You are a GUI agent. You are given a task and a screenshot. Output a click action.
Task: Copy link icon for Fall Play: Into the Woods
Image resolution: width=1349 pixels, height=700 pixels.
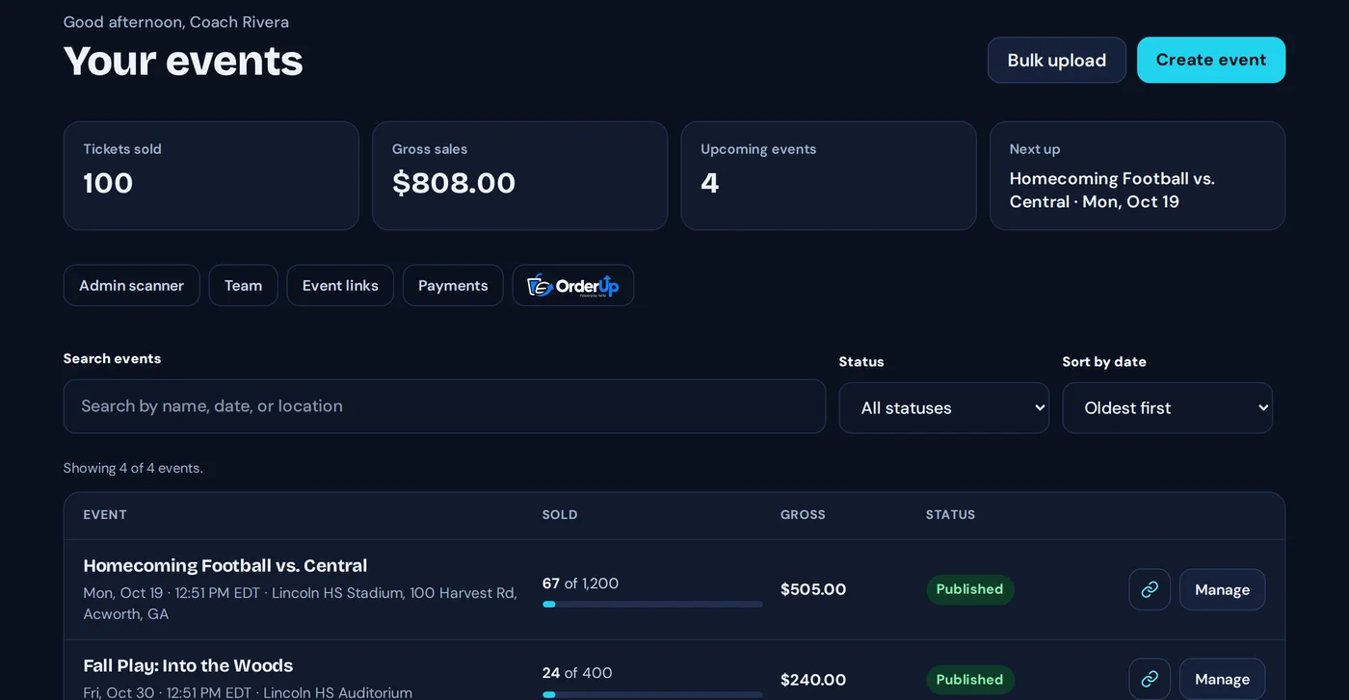(1150, 679)
